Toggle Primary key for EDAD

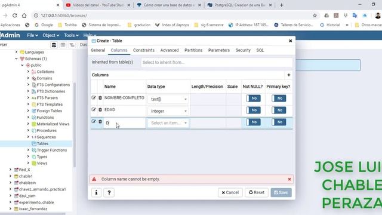click(279, 110)
